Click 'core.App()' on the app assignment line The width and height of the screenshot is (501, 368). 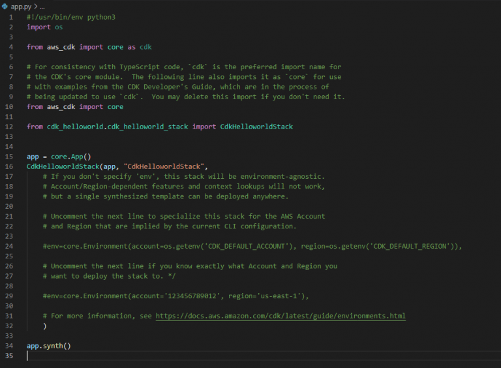(67, 157)
